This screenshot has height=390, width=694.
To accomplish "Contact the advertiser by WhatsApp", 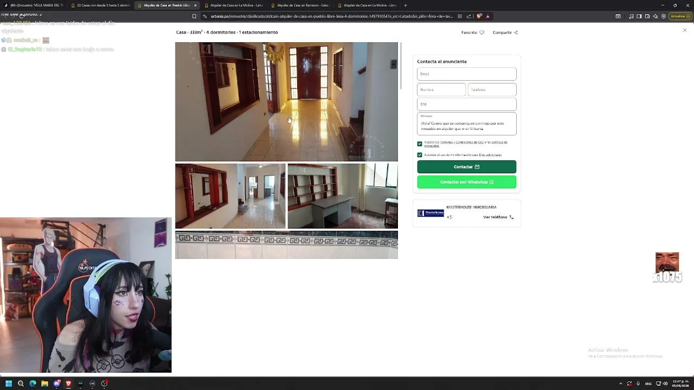I will pyautogui.click(x=466, y=182).
